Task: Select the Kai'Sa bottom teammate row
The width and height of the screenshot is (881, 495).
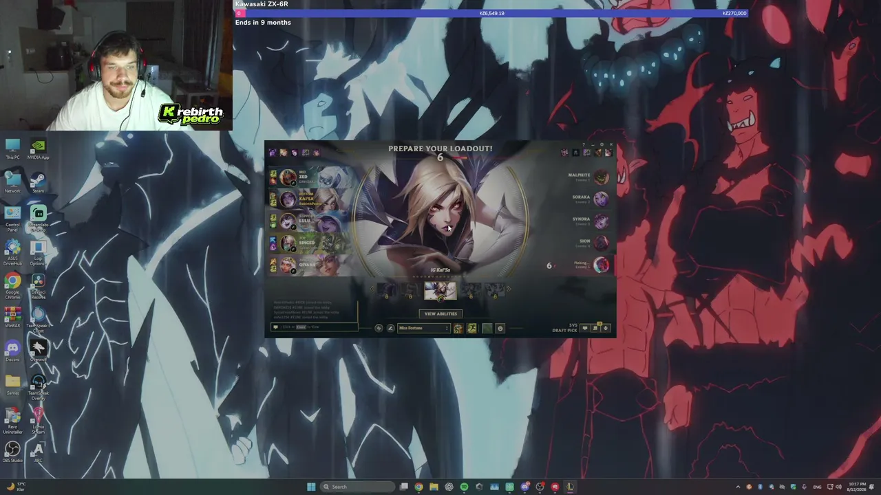Action: click(311, 199)
